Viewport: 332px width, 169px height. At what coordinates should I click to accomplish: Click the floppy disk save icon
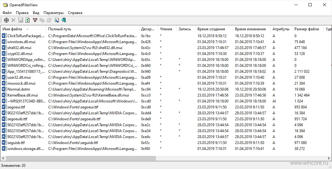(x=21, y=20)
